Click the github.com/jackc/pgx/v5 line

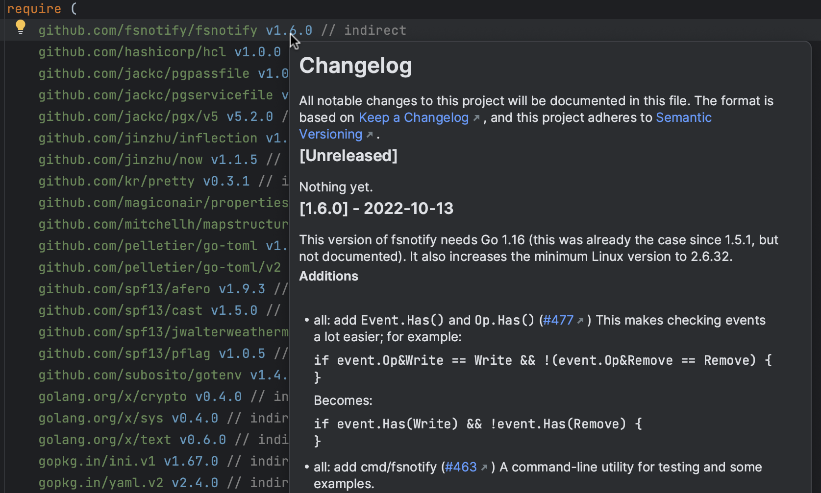[x=164, y=117]
